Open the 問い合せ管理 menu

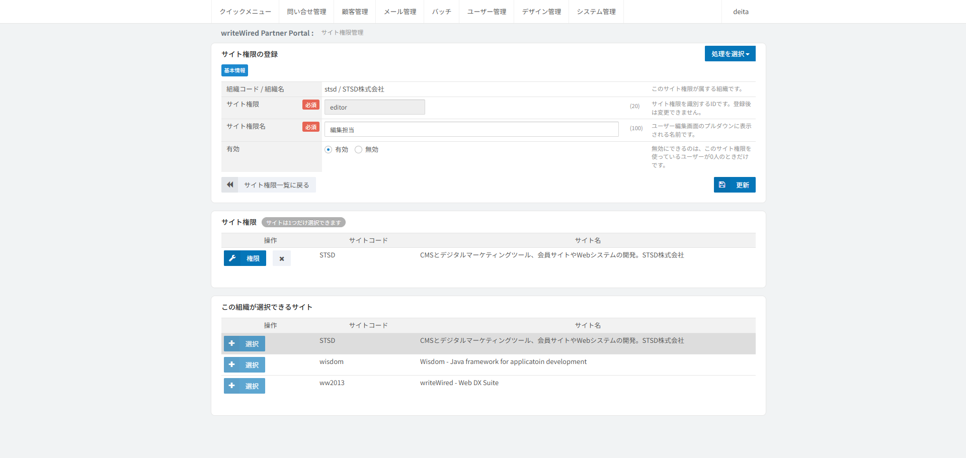(x=306, y=12)
